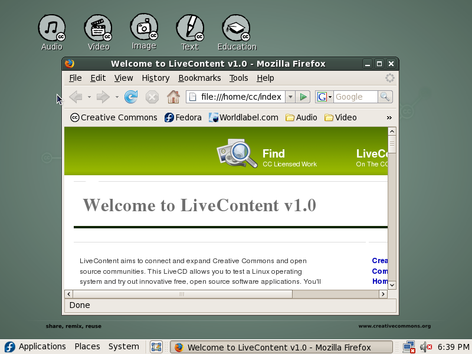472x354 pixels.
Task: Click the Back arrow in Firefox
Action: [76, 97]
